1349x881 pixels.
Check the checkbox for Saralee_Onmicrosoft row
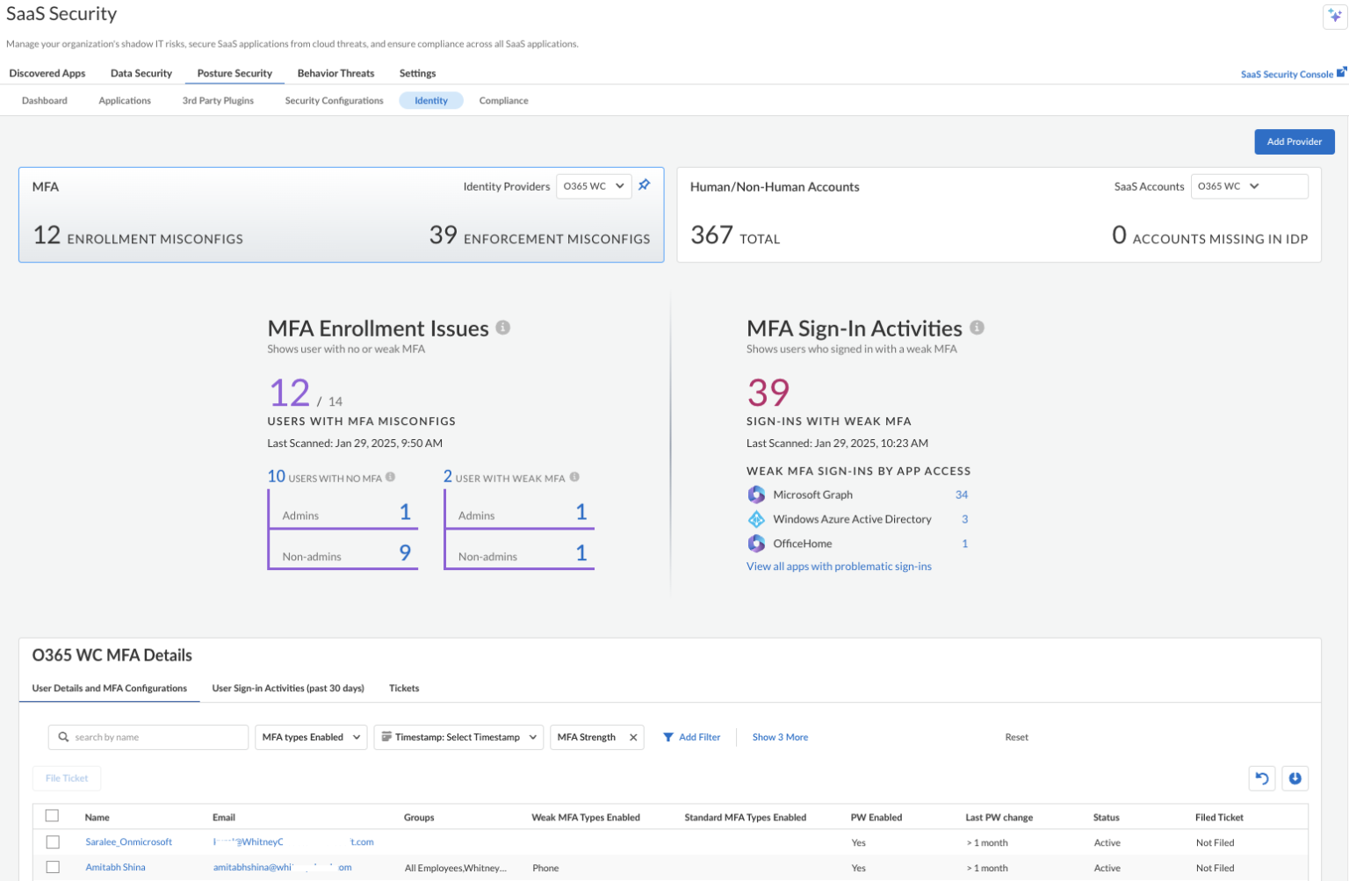(52, 841)
